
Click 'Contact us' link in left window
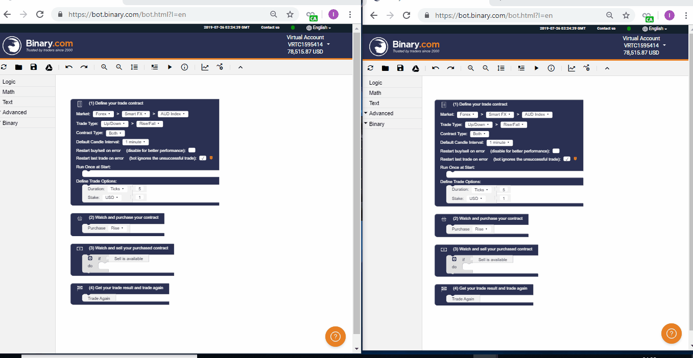pyautogui.click(x=270, y=28)
